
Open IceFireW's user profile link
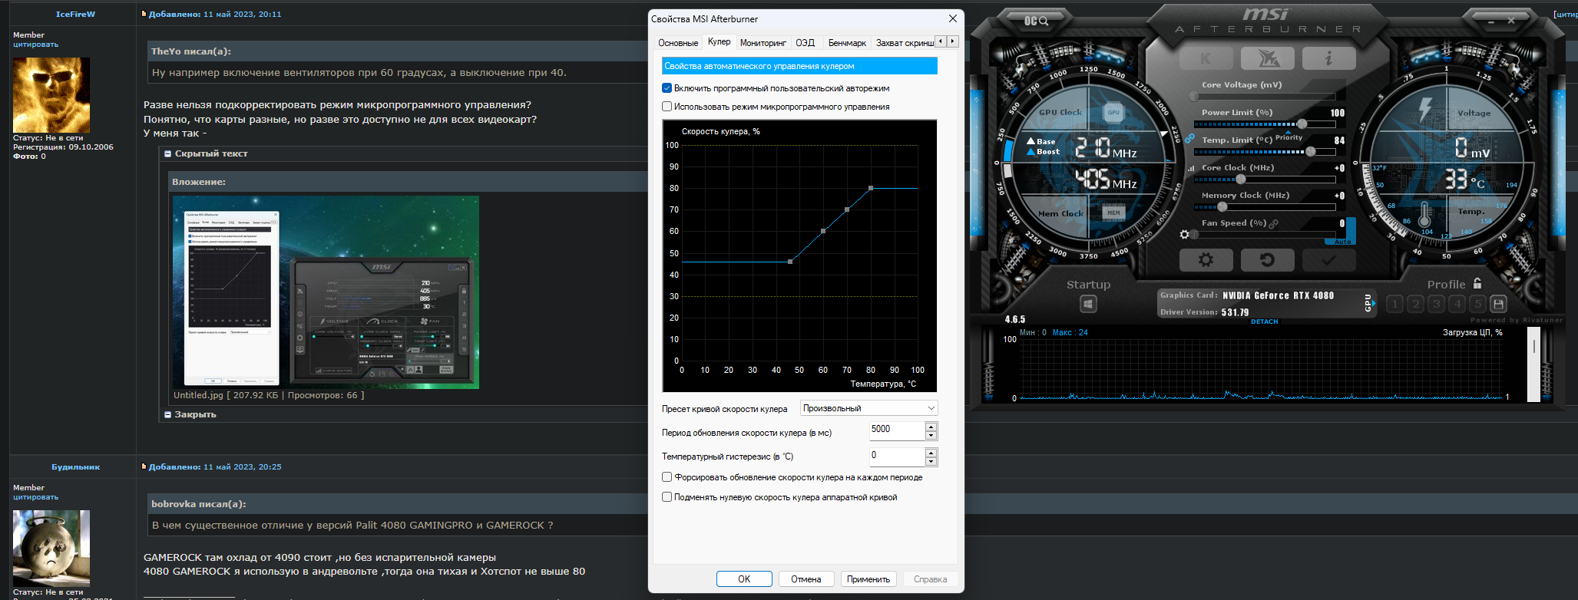[75, 14]
